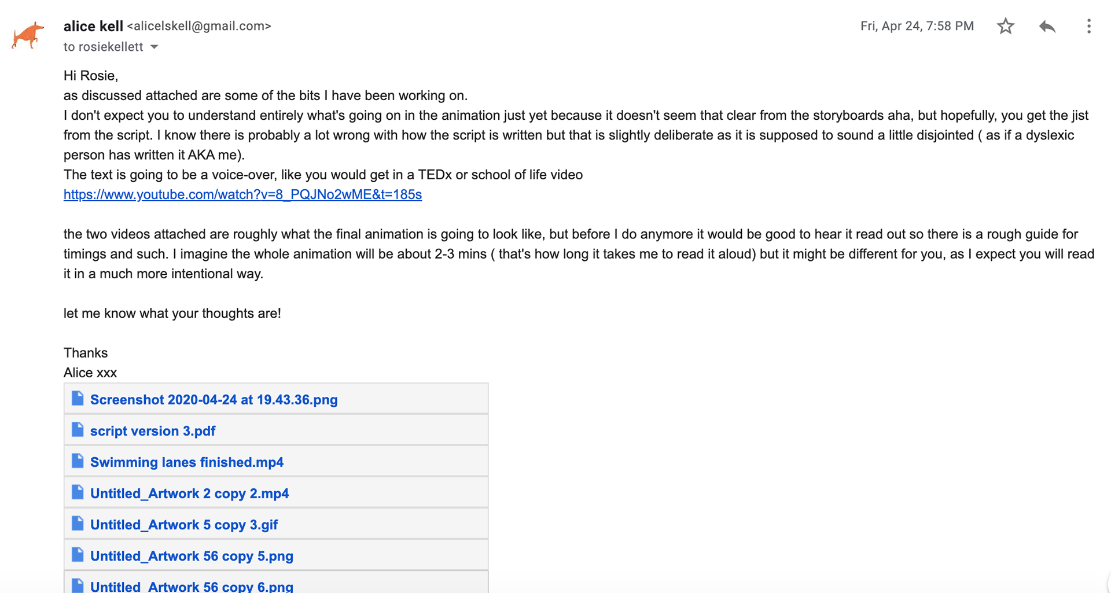Click the sender's fox avatar
The height and width of the screenshot is (593, 1111).
(28, 35)
